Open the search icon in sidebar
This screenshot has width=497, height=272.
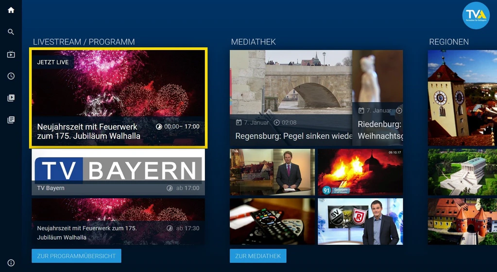(11, 32)
